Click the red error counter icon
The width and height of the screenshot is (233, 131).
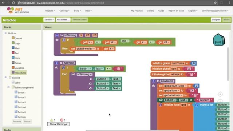pos(62,120)
